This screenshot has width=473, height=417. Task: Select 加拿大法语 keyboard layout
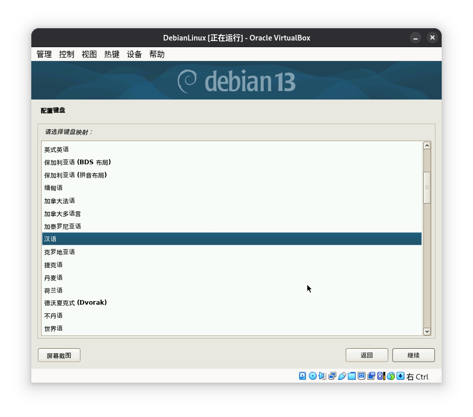point(232,201)
